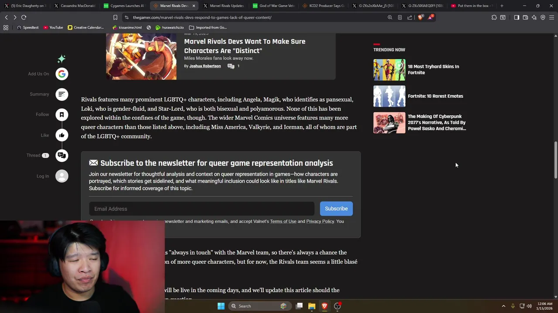The height and width of the screenshot is (313, 558).
Task: Bookmark this page via bookmark icon
Action: pos(115,17)
